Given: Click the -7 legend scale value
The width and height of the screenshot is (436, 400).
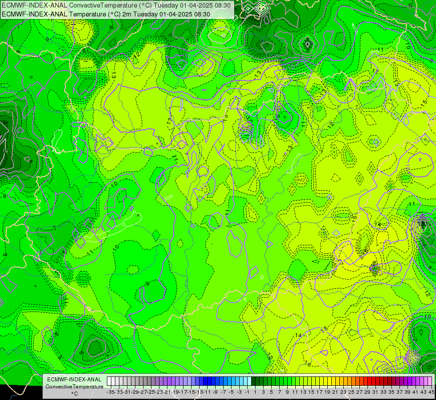Looking at the screenshot, I should pyautogui.click(x=223, y=392).
